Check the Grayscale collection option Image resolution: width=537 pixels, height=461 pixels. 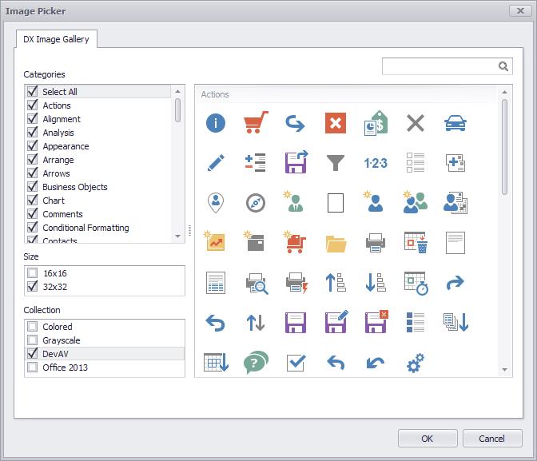tap(33, 340)
